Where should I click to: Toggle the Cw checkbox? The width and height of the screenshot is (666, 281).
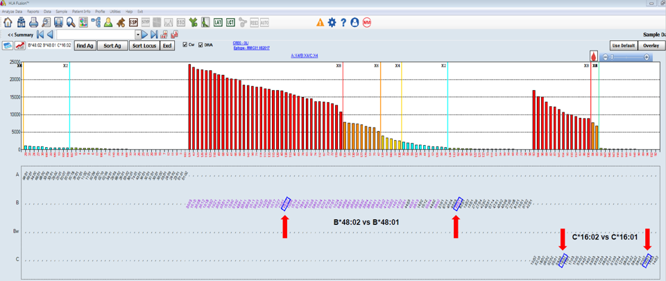tap(185, 45)
